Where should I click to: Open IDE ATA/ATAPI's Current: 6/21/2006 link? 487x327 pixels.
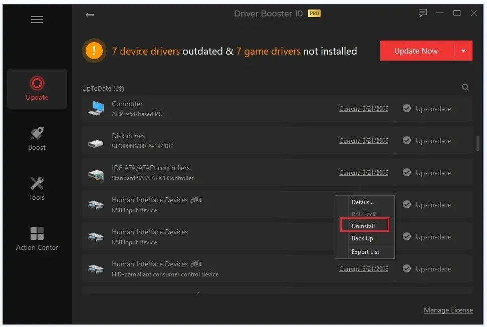[x=364, y=173]
